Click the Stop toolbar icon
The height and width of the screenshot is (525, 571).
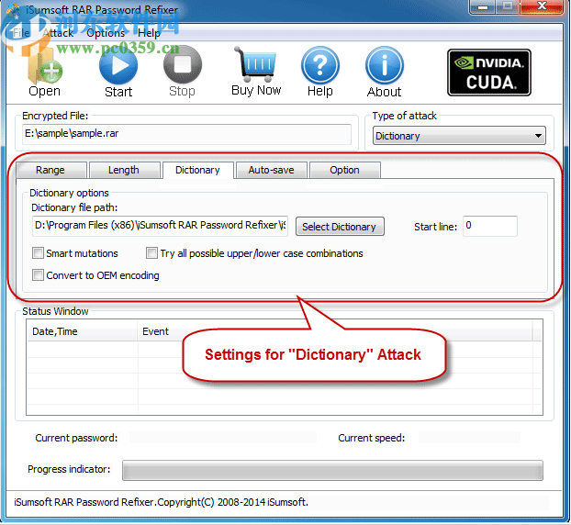click(182, 73)
